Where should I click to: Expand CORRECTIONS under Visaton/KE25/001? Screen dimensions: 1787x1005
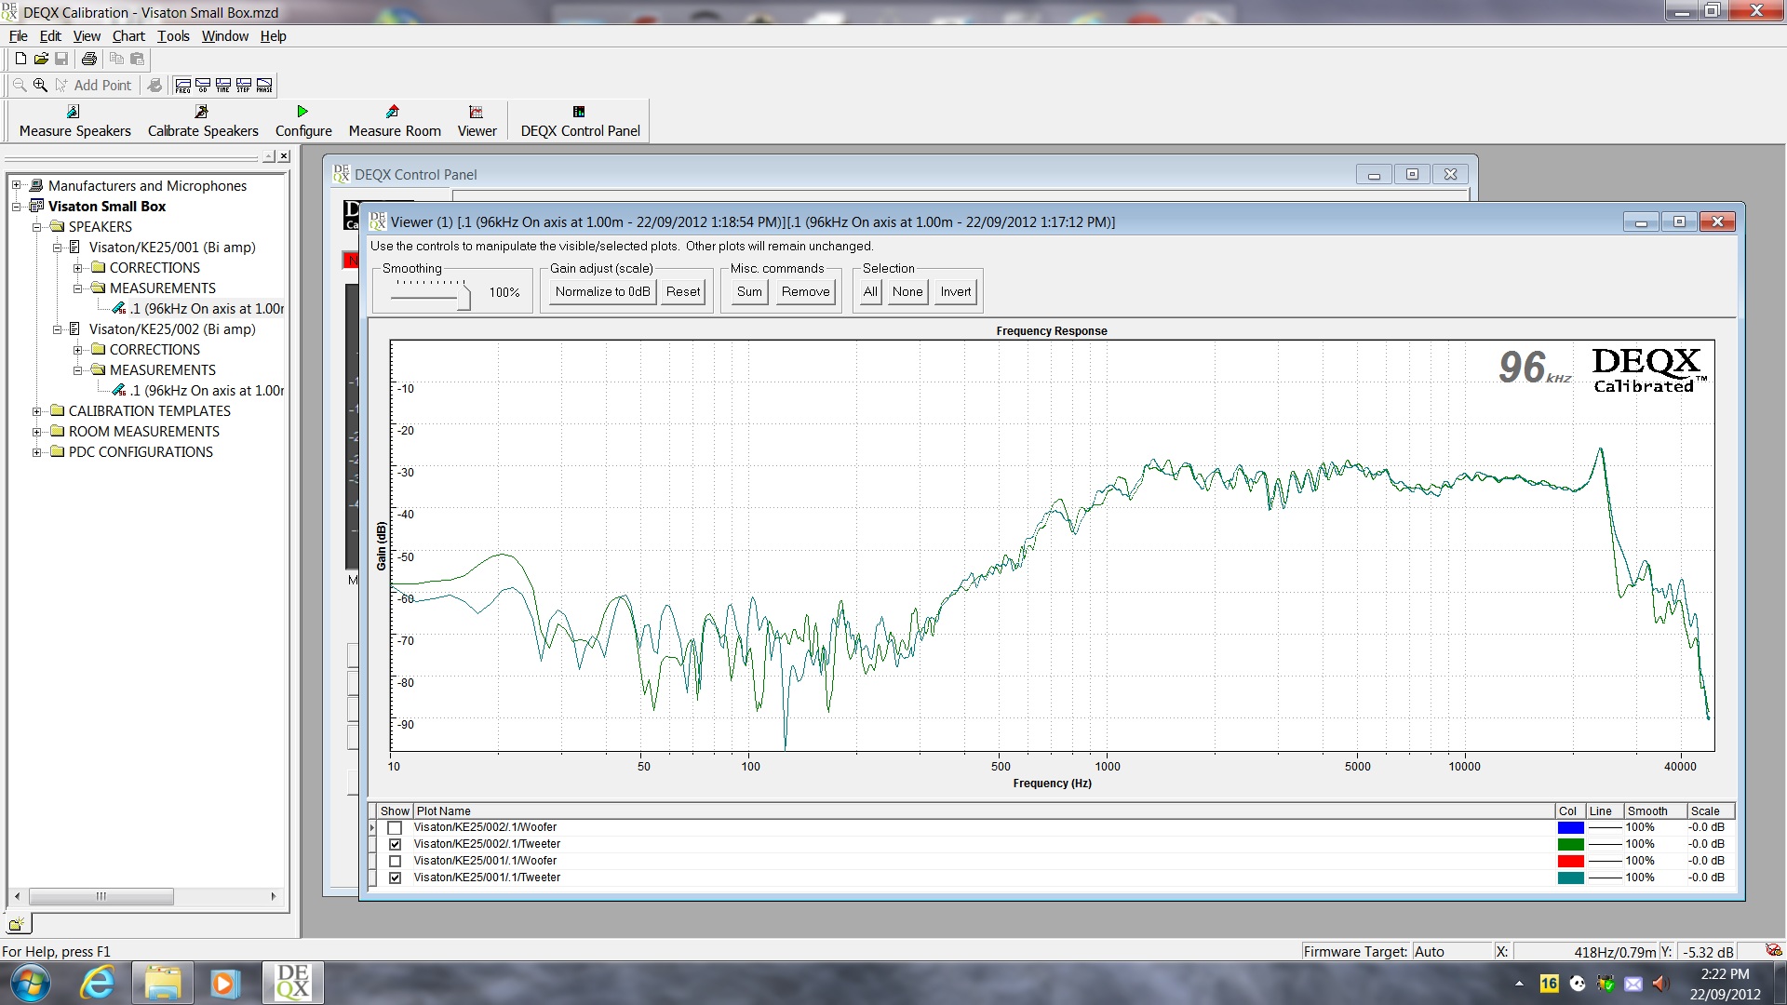77,268
